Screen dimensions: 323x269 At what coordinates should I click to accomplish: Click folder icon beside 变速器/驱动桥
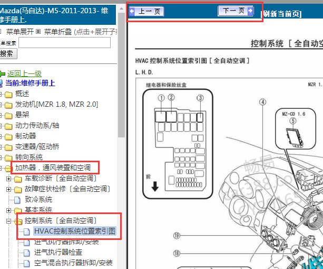(8, 147)
